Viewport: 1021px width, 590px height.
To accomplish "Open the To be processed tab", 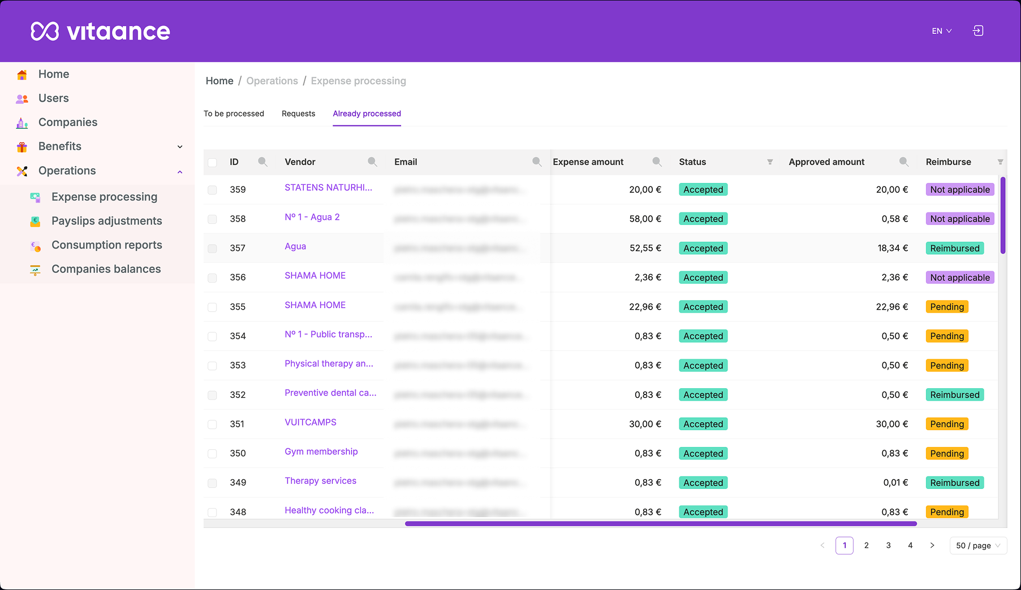I will coord(234,114).
